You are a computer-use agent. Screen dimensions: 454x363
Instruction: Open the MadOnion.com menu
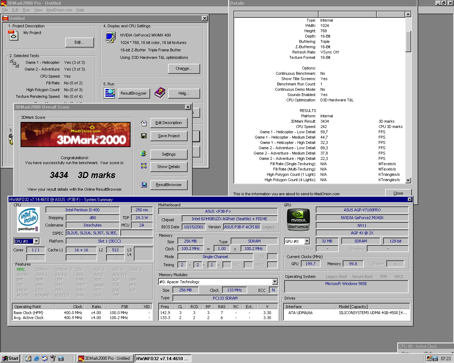59,10
